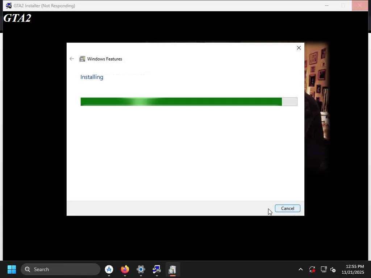Close the Windows Features dialog

[299, 48]
